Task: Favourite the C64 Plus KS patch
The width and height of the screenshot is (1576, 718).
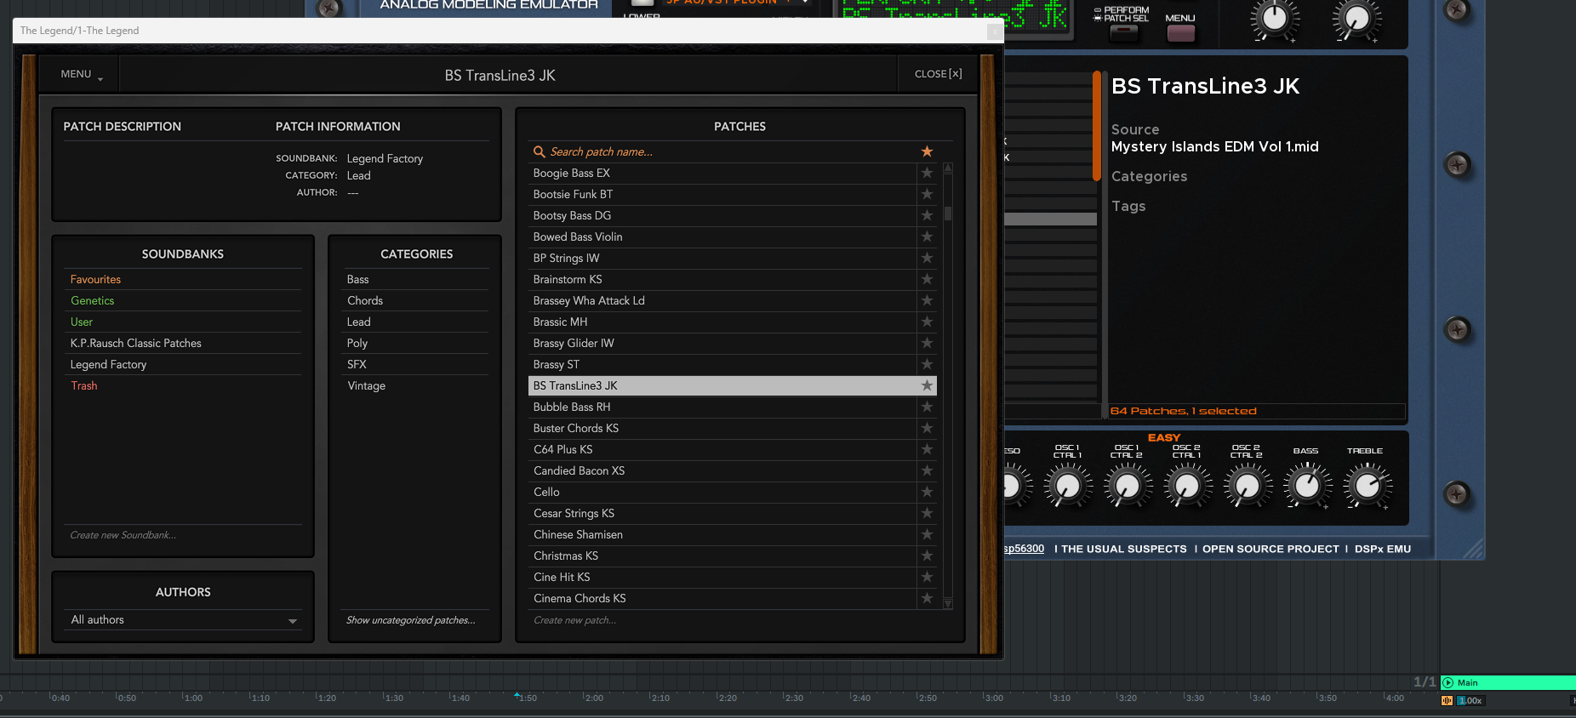Action: (927, 449)
